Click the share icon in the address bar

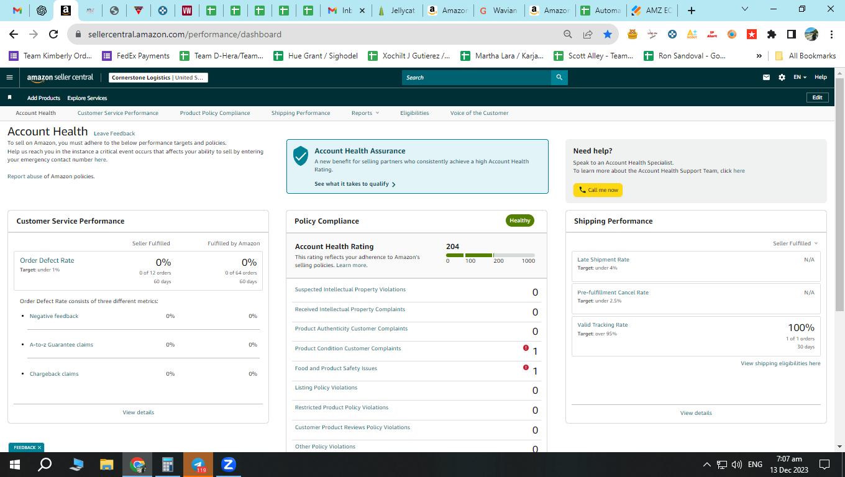tap(588, 34)
